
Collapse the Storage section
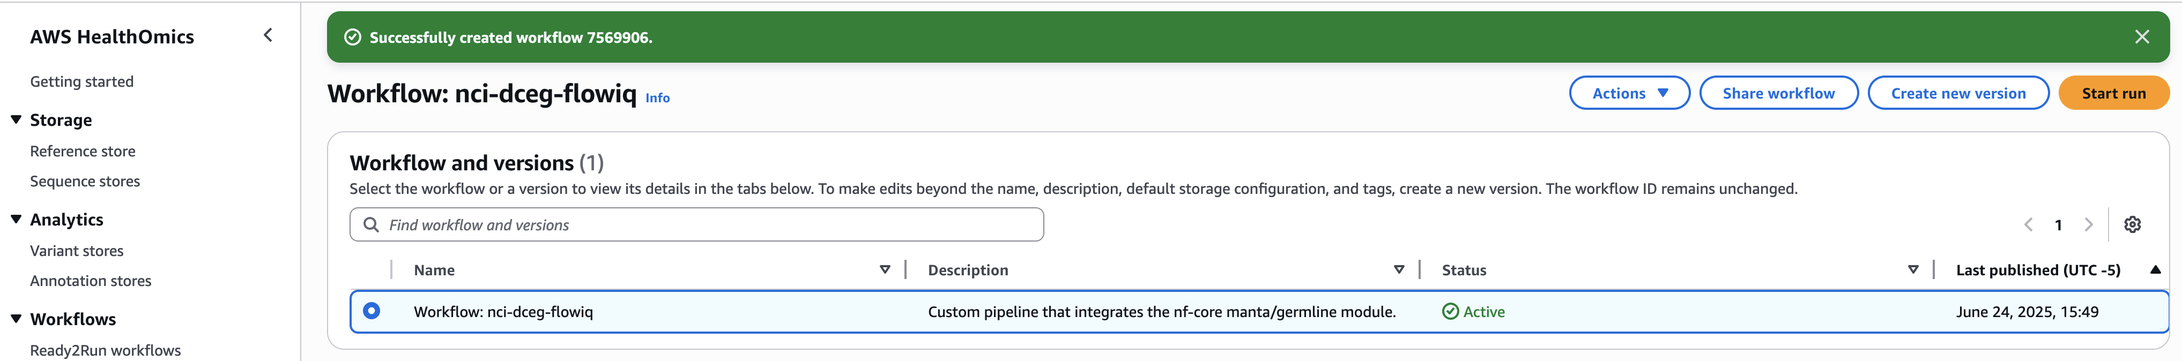(x=16, y=120)
